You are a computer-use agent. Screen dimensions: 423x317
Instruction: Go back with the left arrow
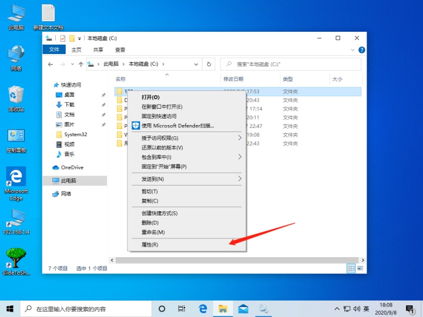pos(51,64)
